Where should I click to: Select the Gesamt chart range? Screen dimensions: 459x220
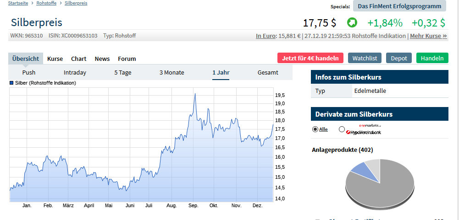coord(268,72)
